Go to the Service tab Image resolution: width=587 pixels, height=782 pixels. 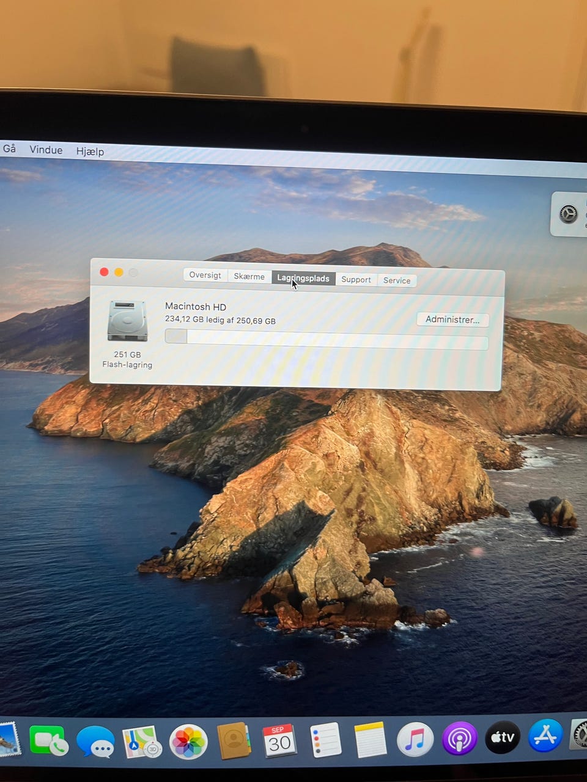(397, 280)
